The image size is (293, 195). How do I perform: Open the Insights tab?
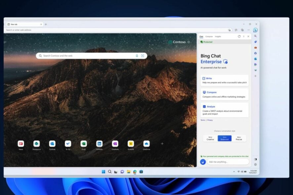218,36
